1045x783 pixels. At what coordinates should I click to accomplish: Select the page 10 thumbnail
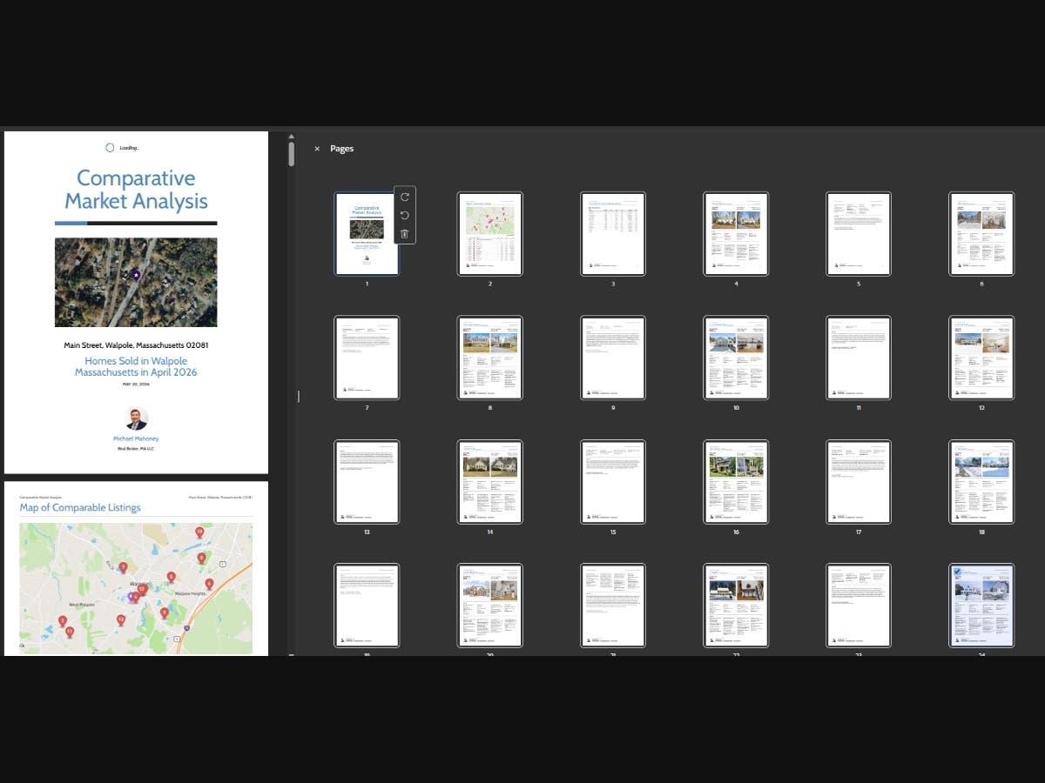(736, 358)
